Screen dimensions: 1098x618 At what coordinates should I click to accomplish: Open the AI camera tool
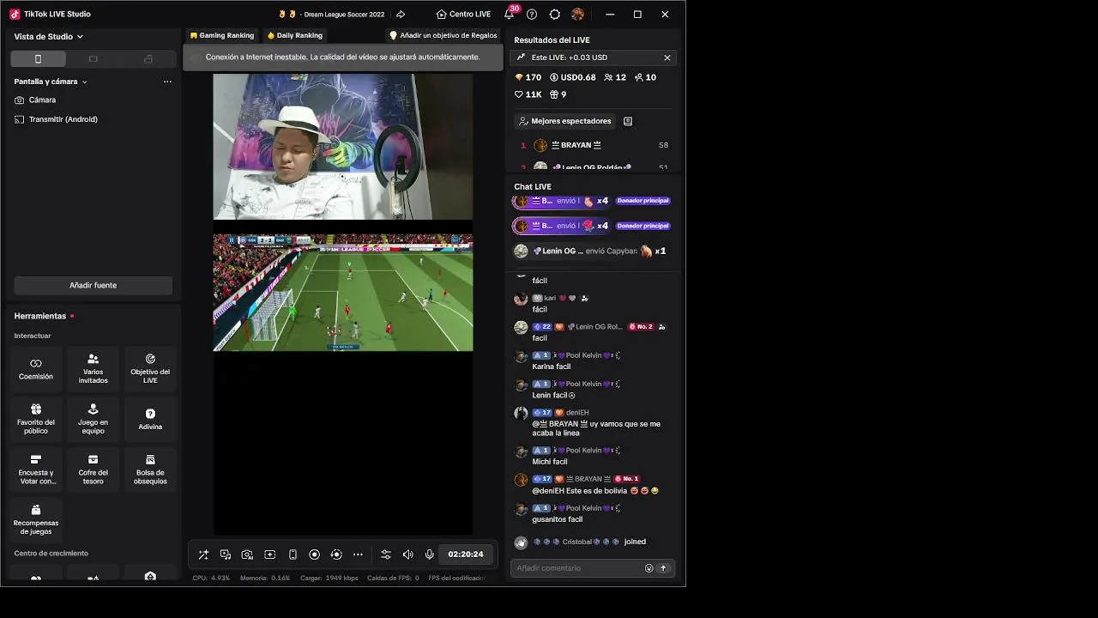(247, 554)
